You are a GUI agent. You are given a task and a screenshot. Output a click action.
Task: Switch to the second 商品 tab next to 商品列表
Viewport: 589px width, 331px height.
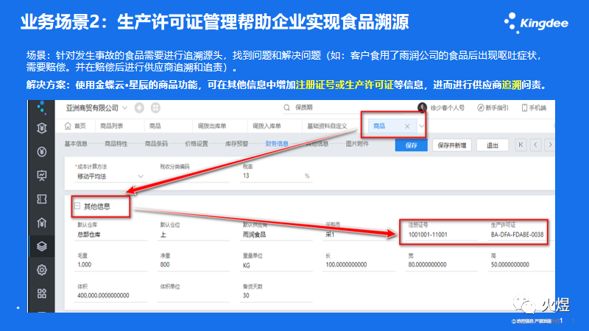(155, 126)
